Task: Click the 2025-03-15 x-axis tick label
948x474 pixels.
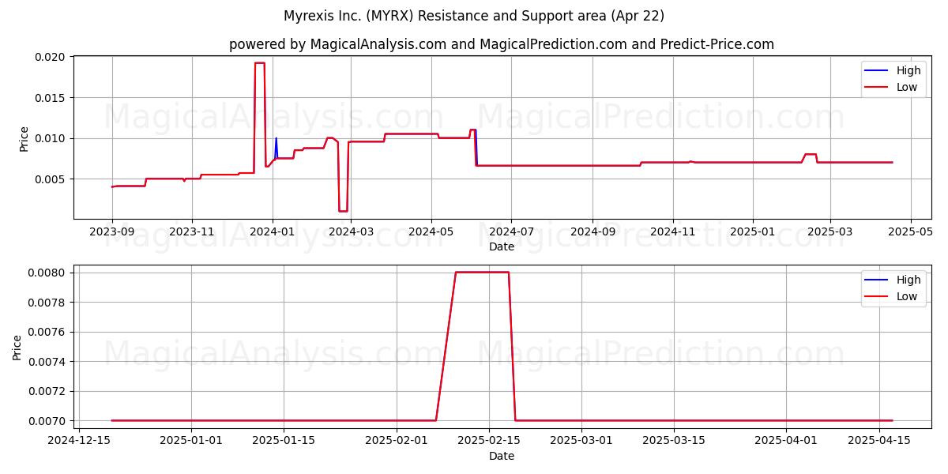Action: tap(673, 442)
